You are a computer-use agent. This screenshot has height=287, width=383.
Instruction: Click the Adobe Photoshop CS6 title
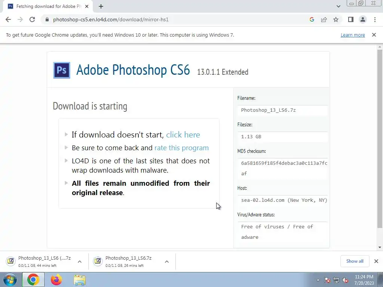(133, 70)
